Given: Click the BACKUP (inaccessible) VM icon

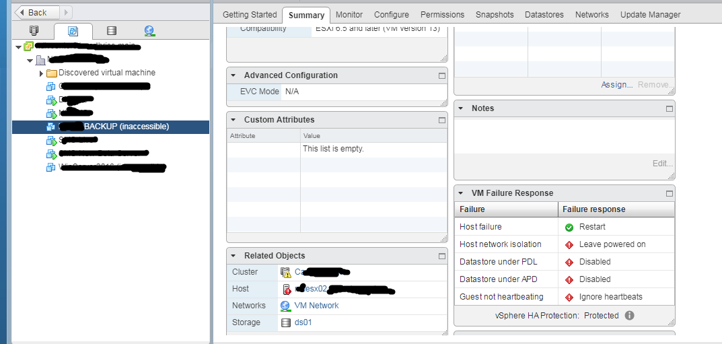Looking at the screenshot, I should tap(51, 126).
